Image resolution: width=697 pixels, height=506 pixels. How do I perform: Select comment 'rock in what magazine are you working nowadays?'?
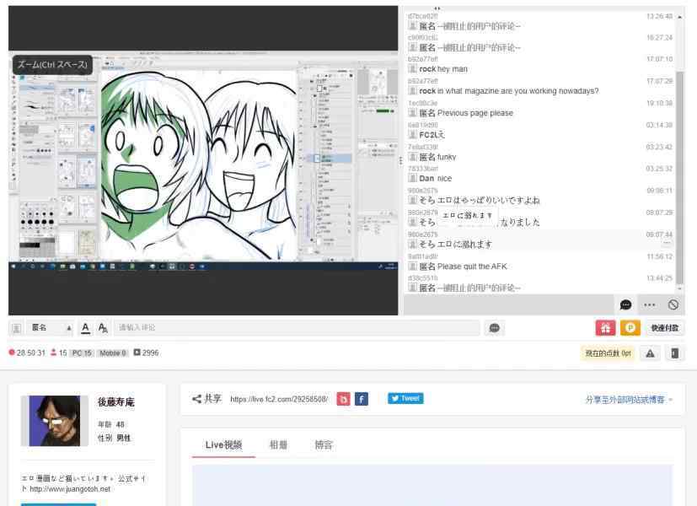(x=540, y=87)
